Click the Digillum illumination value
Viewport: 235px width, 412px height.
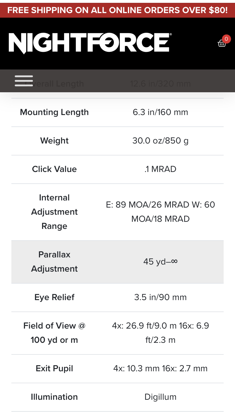tap(160, 397)
